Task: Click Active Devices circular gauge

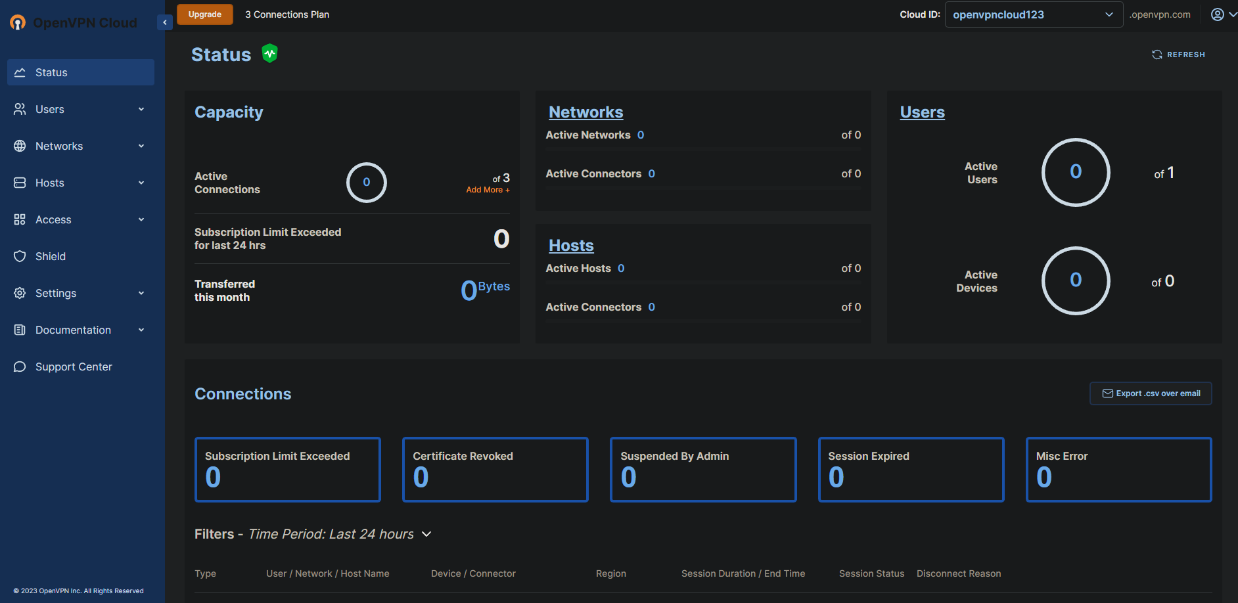Action: (x=1076, y=280)
